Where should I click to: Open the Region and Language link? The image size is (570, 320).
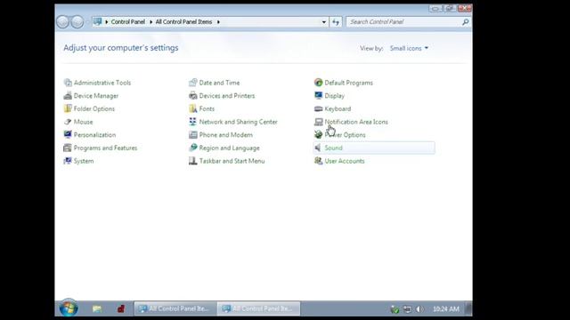(230, 148)
